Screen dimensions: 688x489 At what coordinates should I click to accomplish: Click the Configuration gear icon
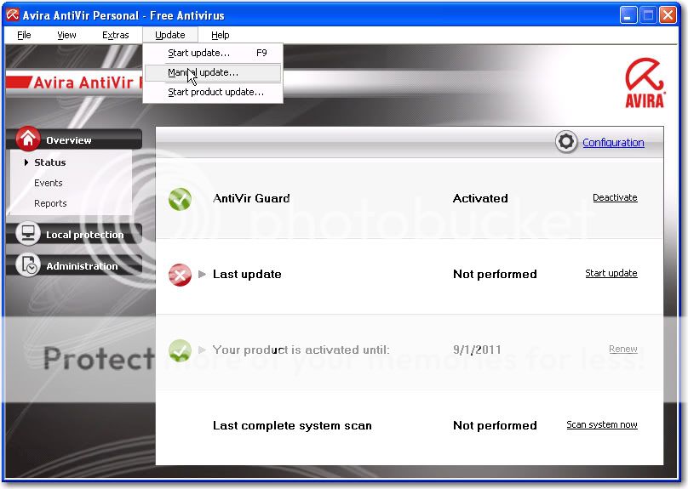566,141
